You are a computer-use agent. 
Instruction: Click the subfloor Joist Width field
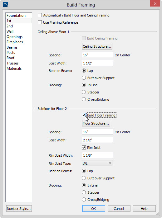(97, 140)
